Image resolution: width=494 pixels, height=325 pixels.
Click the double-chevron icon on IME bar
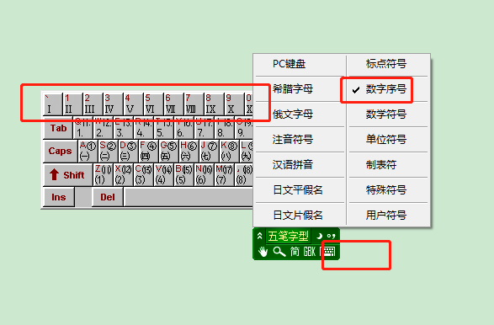[259, 236]
